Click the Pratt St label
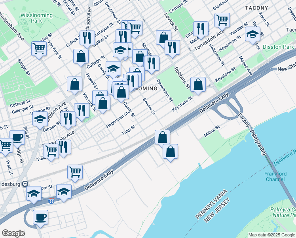 pyautogui.click(x=9, y=167)
